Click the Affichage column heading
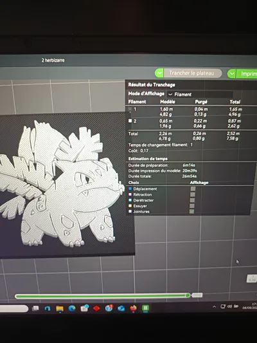This screenshot has height=343, width=257. tap(199, 182)
